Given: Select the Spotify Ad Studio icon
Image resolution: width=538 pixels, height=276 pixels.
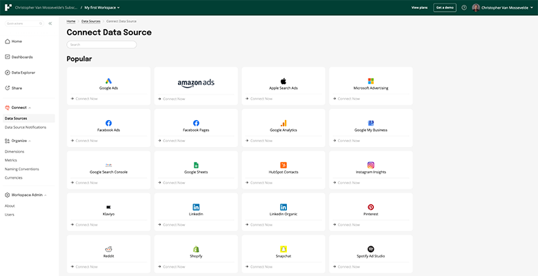Looking at the screenshot, I should 371,249.
